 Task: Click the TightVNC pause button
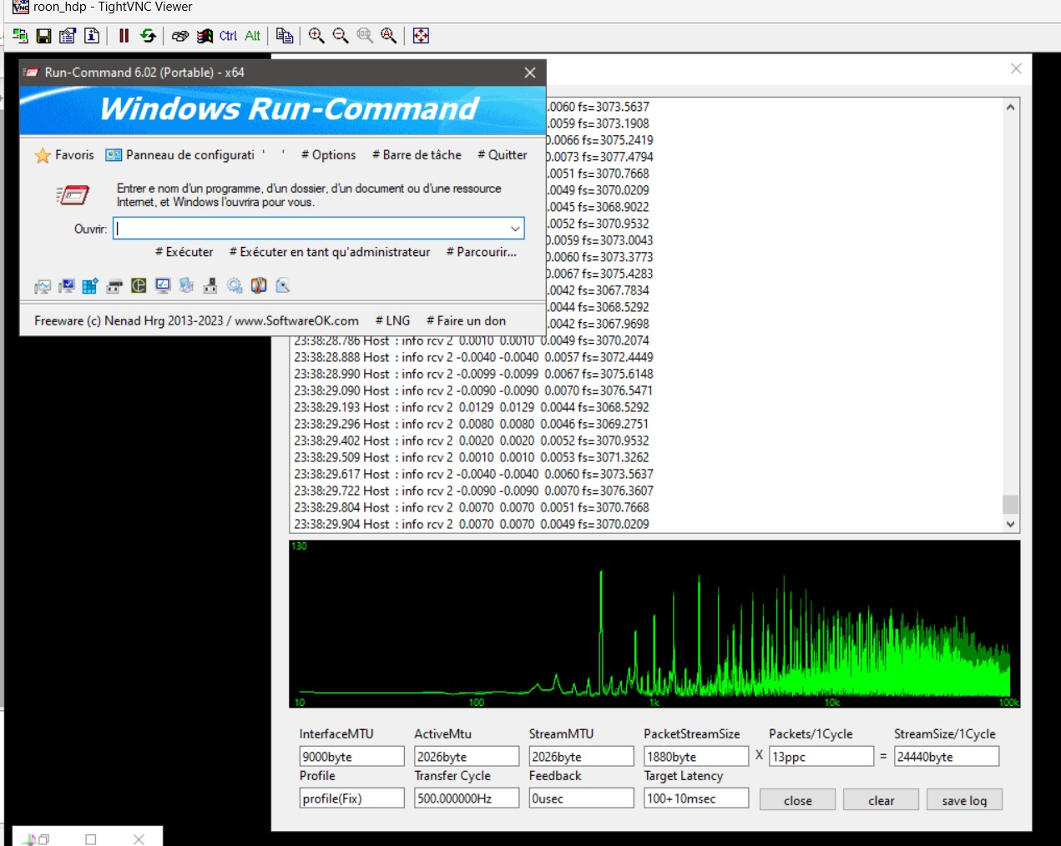[x=124, y=36]
